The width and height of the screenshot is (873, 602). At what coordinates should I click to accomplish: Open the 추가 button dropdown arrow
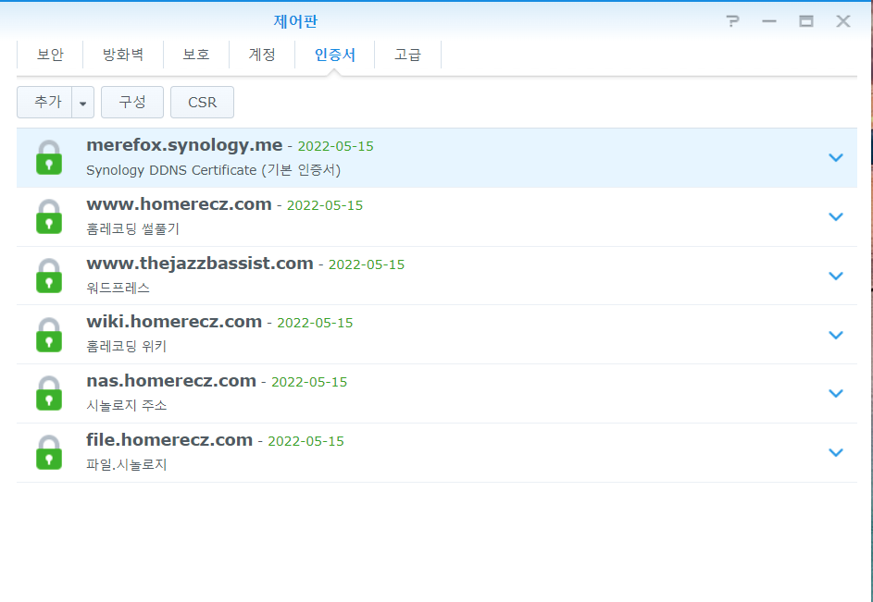point(83,103)
